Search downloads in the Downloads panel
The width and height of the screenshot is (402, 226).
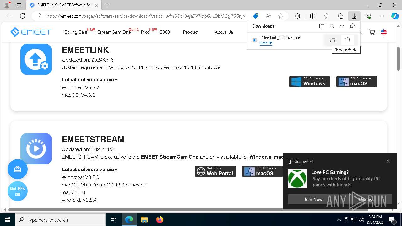332,26
